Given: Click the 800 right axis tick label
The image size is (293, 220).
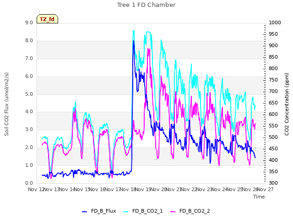Looking at the screenshot, I should (273, 68).
